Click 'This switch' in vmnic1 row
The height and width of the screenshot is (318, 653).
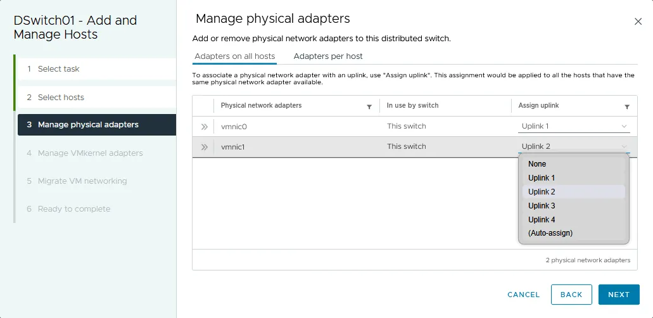(407, 146)
